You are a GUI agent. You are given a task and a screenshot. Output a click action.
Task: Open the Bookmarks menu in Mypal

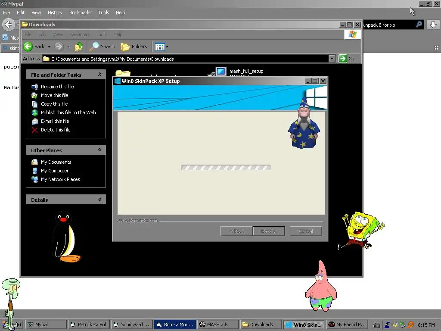coord(81,12)
